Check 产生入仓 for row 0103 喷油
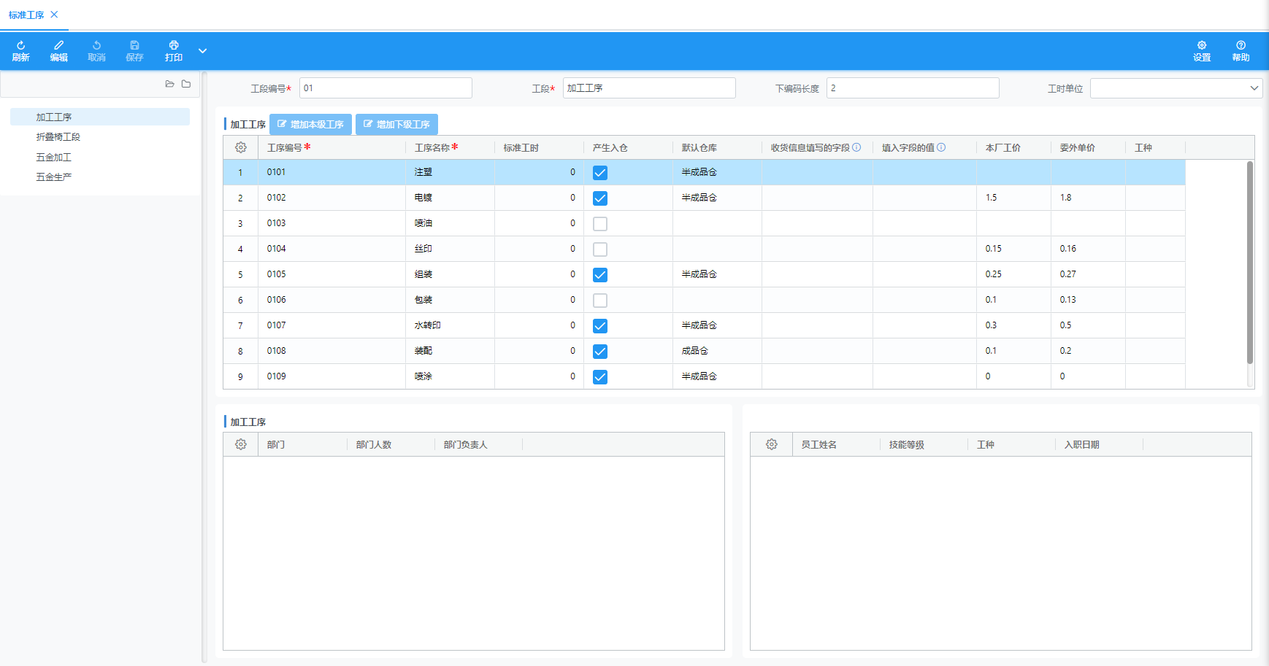Screen dimensions: 1269x666 (x=600, y=224)
